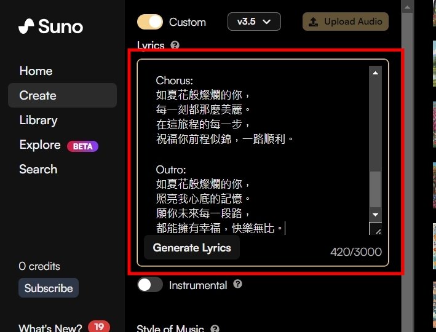Click the page scrollbar top arrow
This screenshot has width=436, height=332.
pyautogui.click(x=407, y=7)
